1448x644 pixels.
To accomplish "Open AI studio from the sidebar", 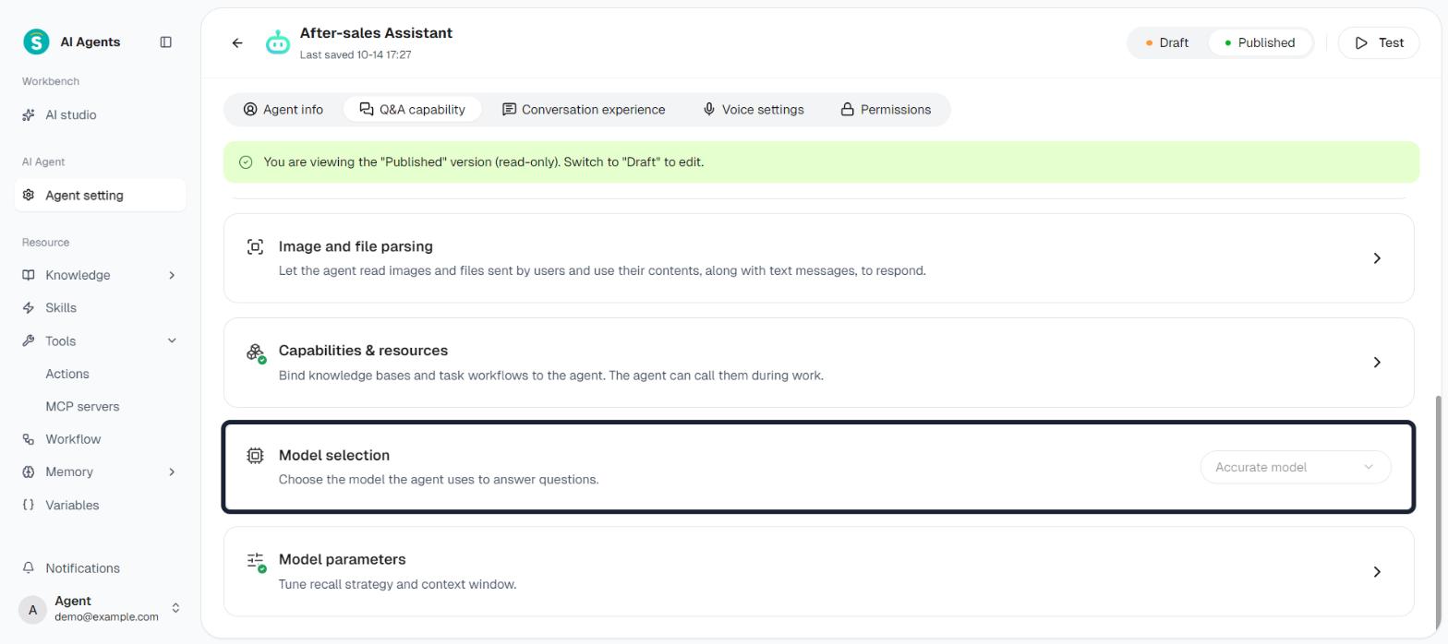I will coord(100,115).
